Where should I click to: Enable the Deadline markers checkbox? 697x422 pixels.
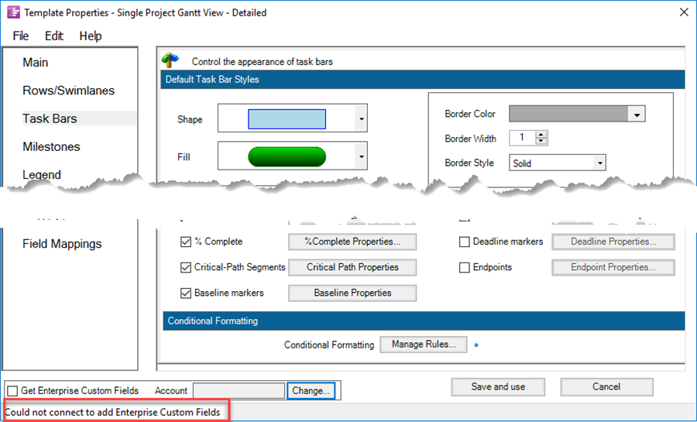pos(465,242)
